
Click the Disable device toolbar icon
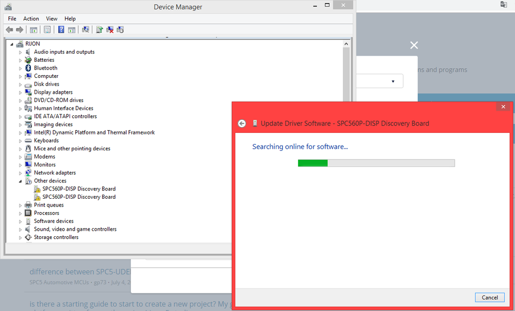tap(120, 30)
